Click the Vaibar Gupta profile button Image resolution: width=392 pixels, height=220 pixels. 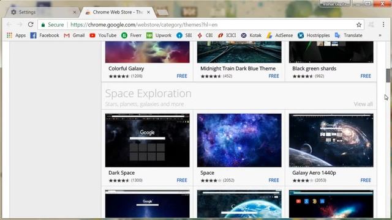coord(335,4)
